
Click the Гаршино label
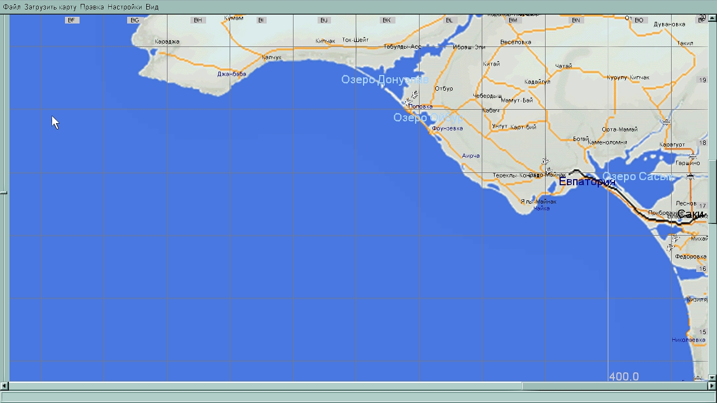(687, 163)
